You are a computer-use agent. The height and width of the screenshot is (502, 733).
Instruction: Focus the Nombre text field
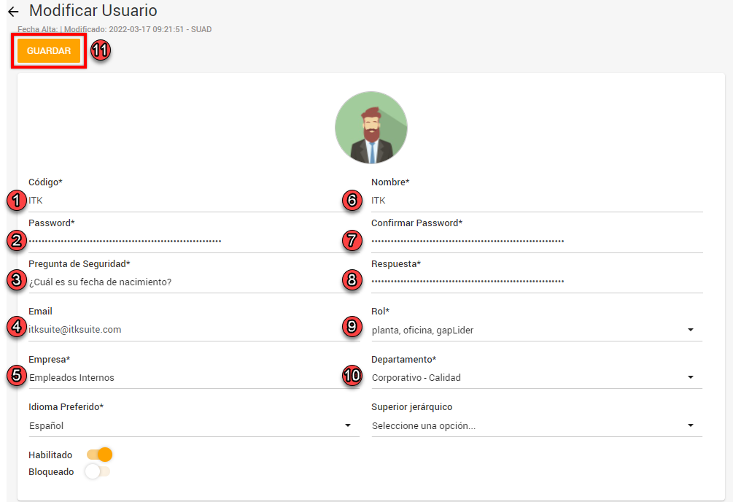[536, 200]
